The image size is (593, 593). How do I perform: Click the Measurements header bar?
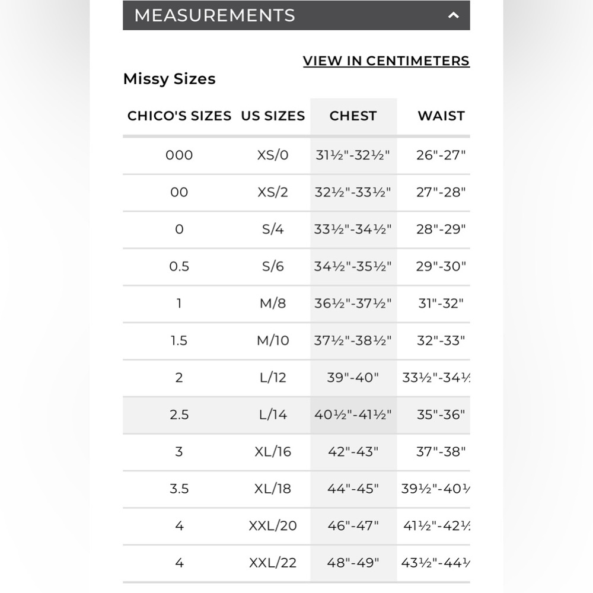296,15
